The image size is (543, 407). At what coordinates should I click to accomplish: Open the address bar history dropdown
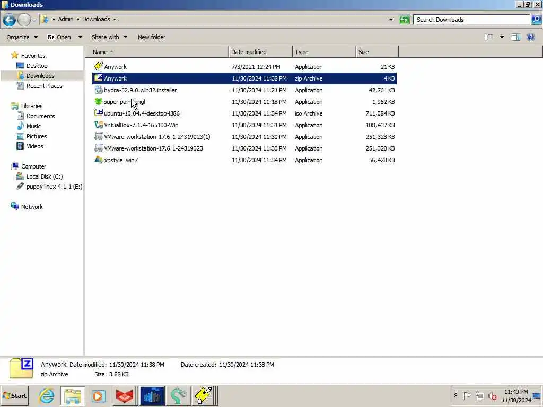(x=391, y=20)
